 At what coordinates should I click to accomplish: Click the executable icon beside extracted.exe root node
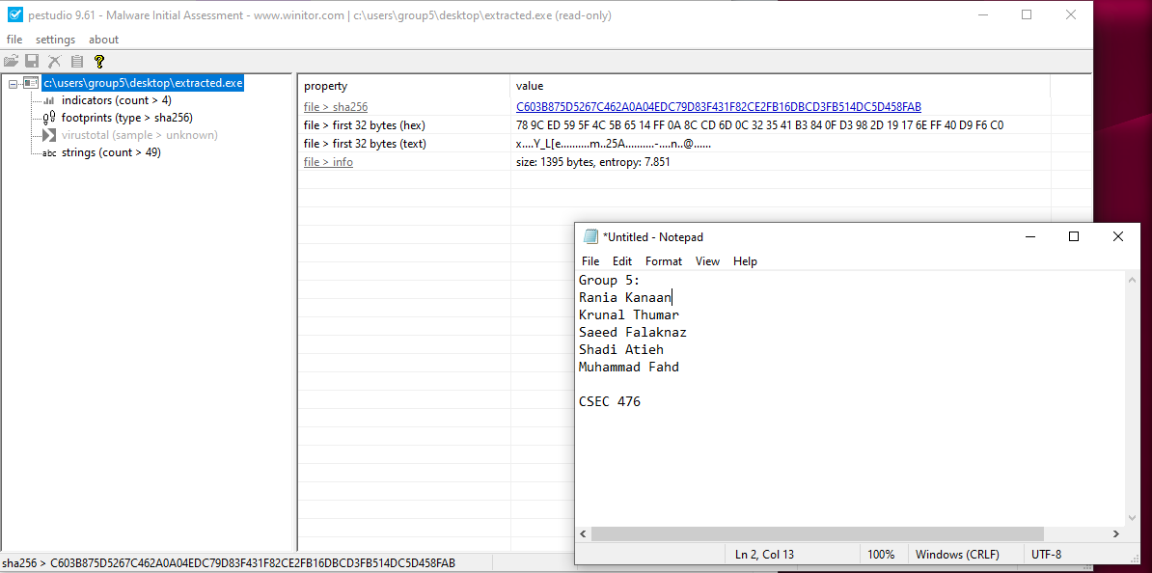[31, 83]
